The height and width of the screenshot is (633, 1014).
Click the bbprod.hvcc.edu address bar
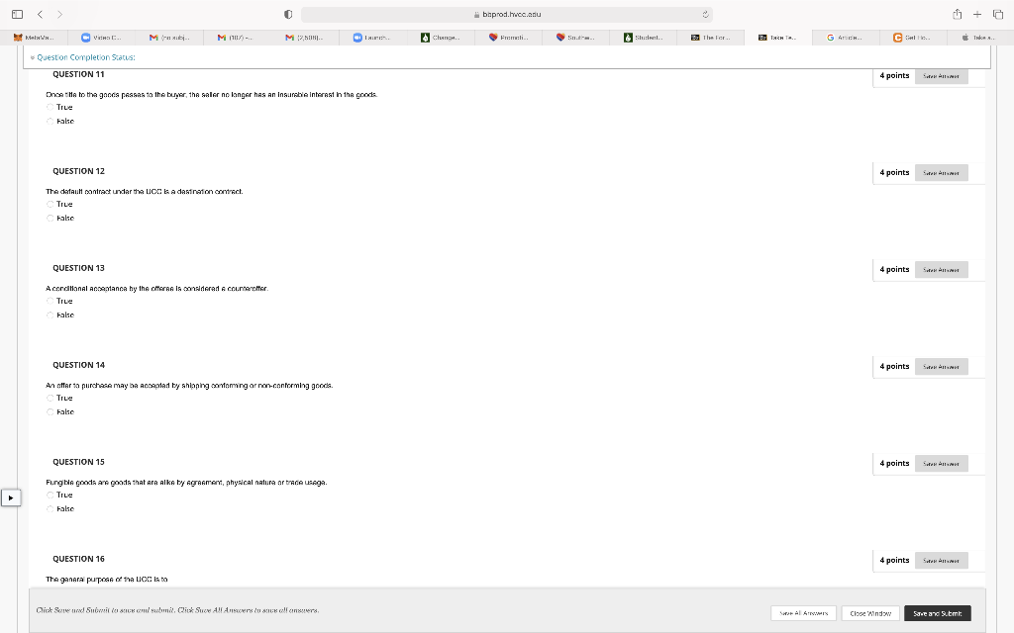click(x=507, y=14)
